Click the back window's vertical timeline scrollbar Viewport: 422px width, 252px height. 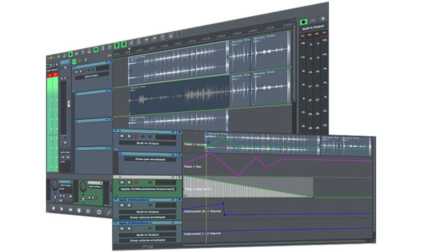(x=294, y=62)
